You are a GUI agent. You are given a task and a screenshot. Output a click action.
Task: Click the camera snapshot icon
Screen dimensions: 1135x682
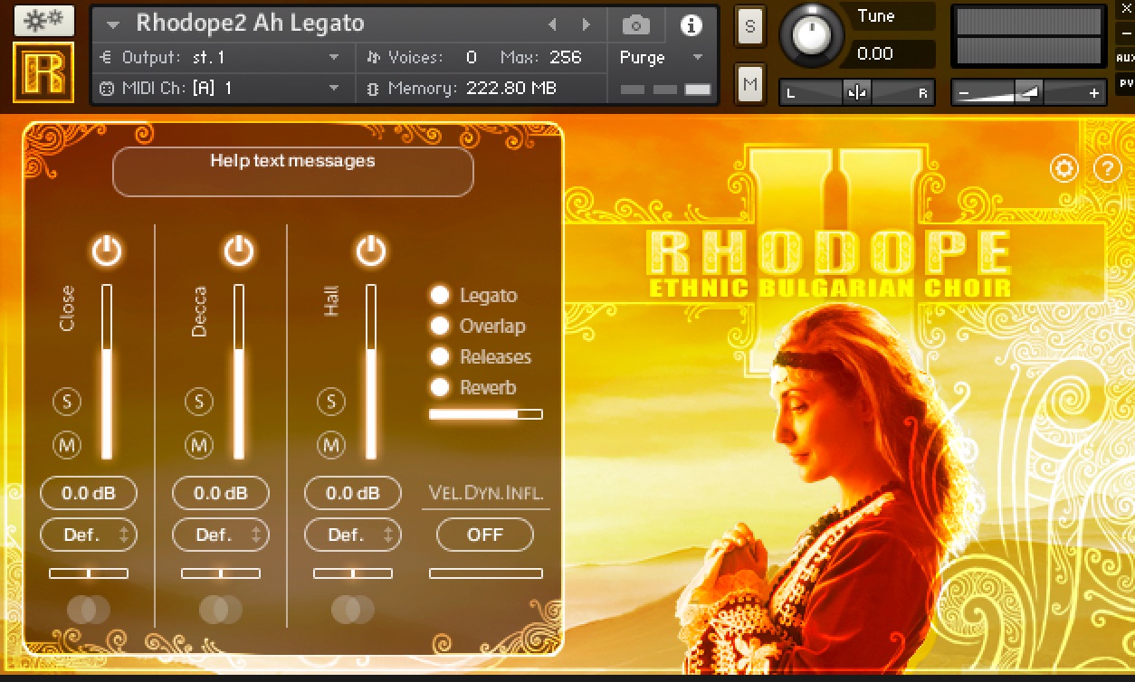[636, 25]
